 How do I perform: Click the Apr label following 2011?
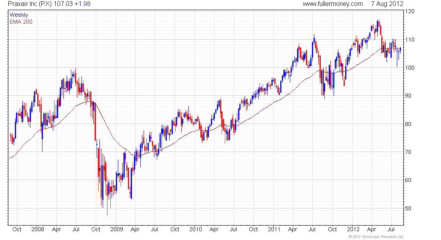(x=293, y=229)
